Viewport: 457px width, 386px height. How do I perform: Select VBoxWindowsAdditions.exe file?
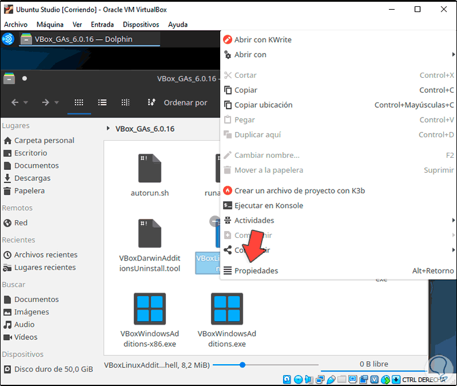(x=226, y=320)
